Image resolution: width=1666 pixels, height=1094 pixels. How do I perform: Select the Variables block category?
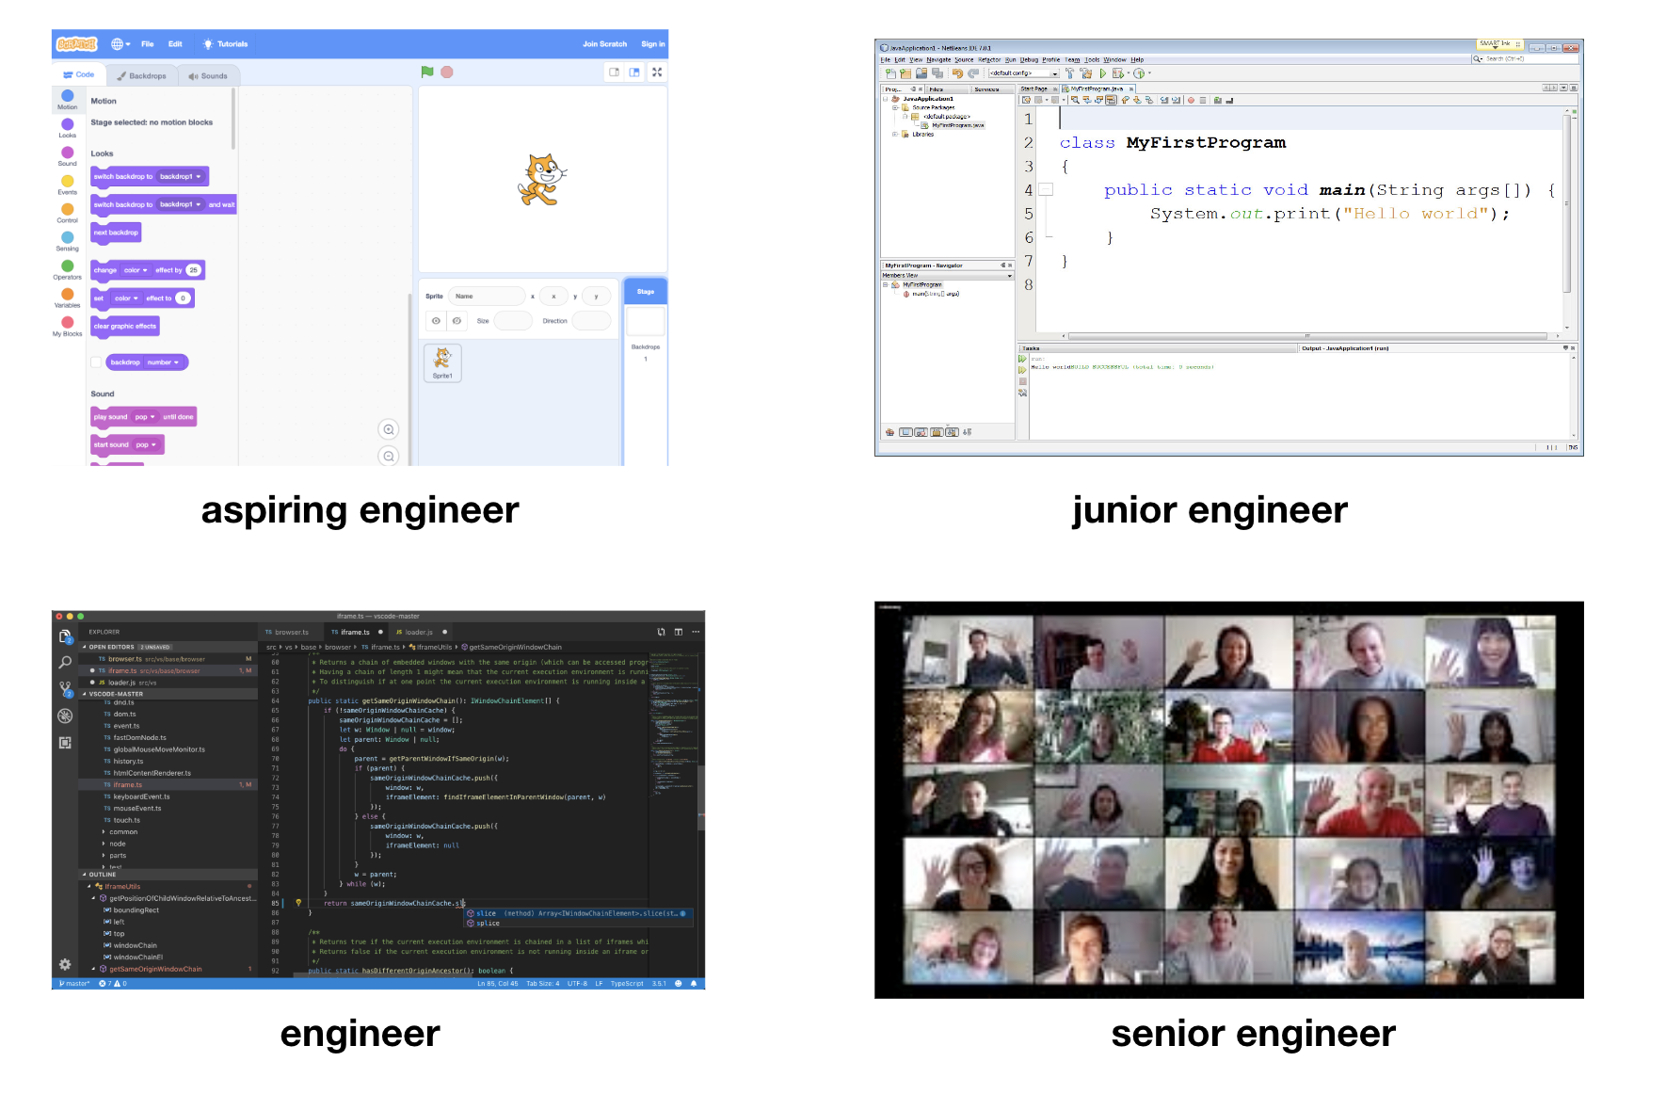pyautogui.click(x=68, y=298)
